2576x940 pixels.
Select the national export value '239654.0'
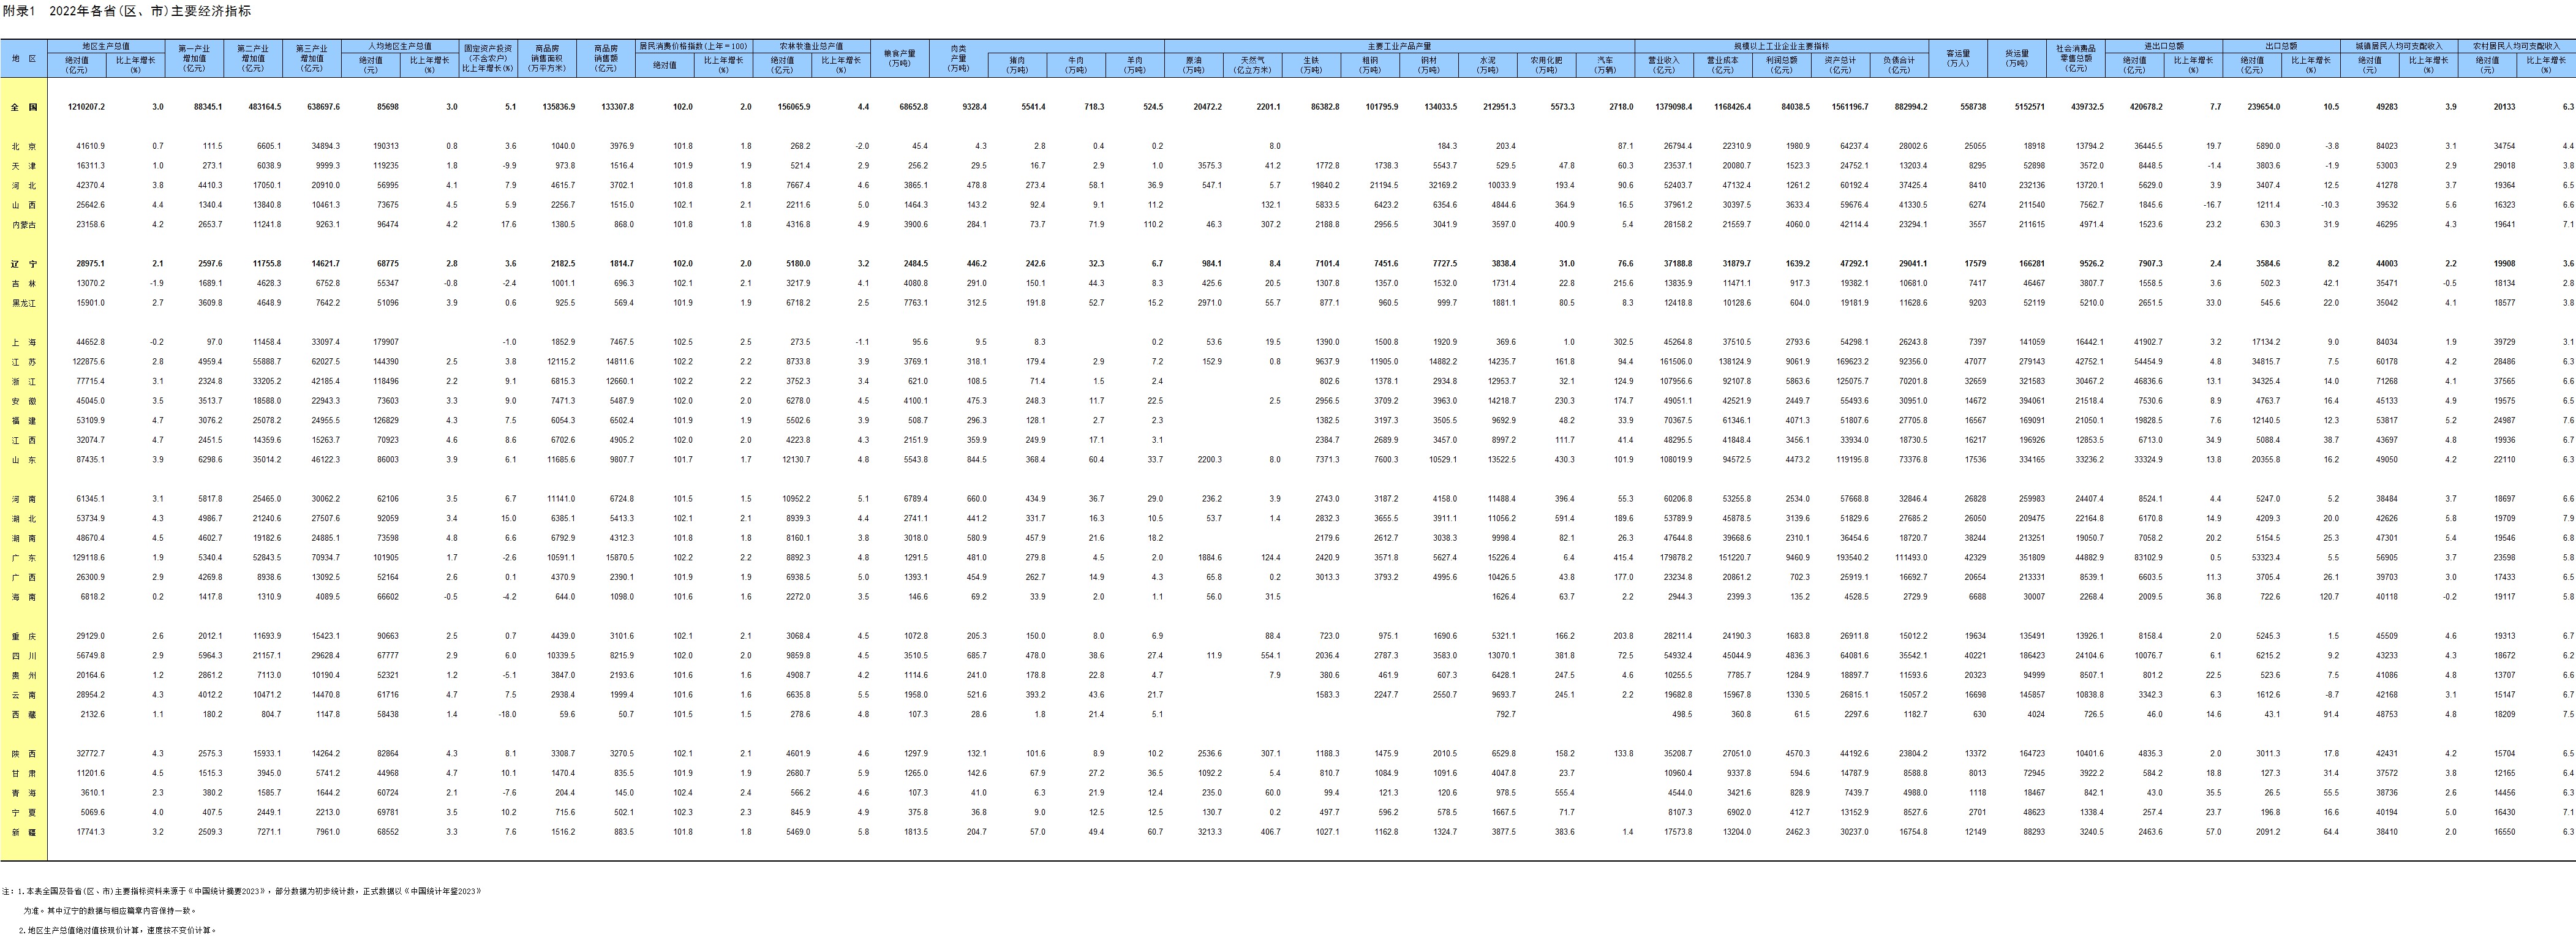[2265, 107]
